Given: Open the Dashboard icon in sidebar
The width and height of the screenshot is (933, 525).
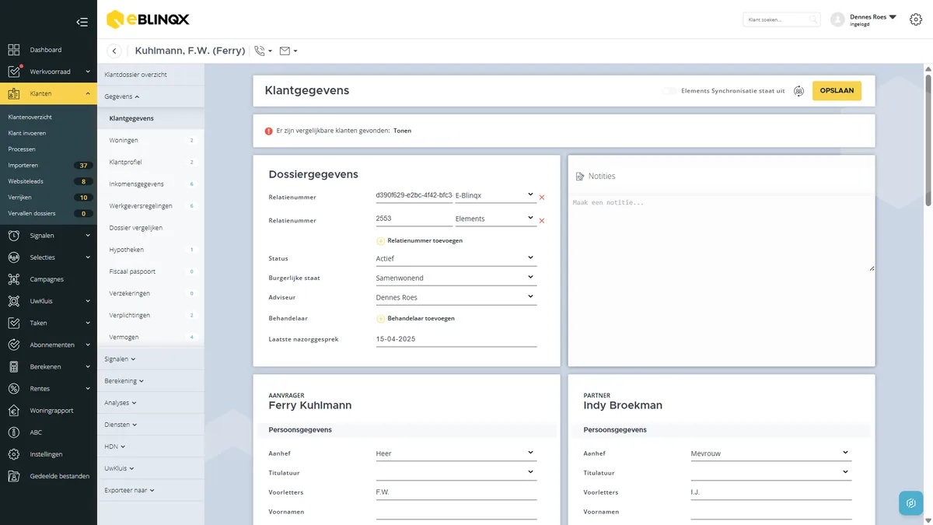Looking at the screenshot, I should click(x=14, y=50).
